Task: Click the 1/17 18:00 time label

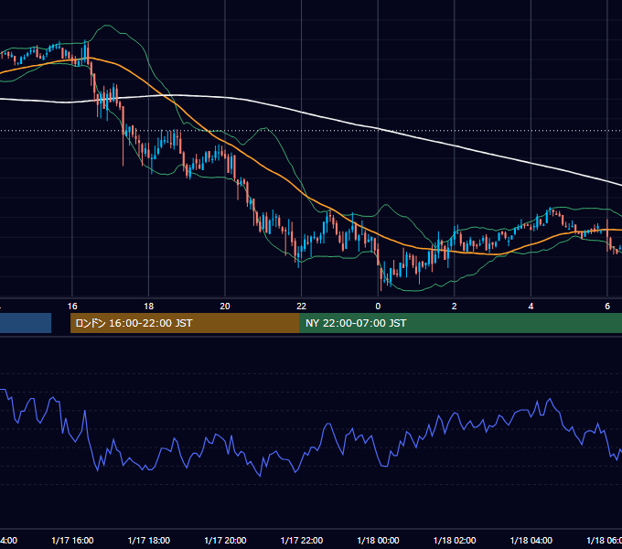Action: (x=149, y=540)
